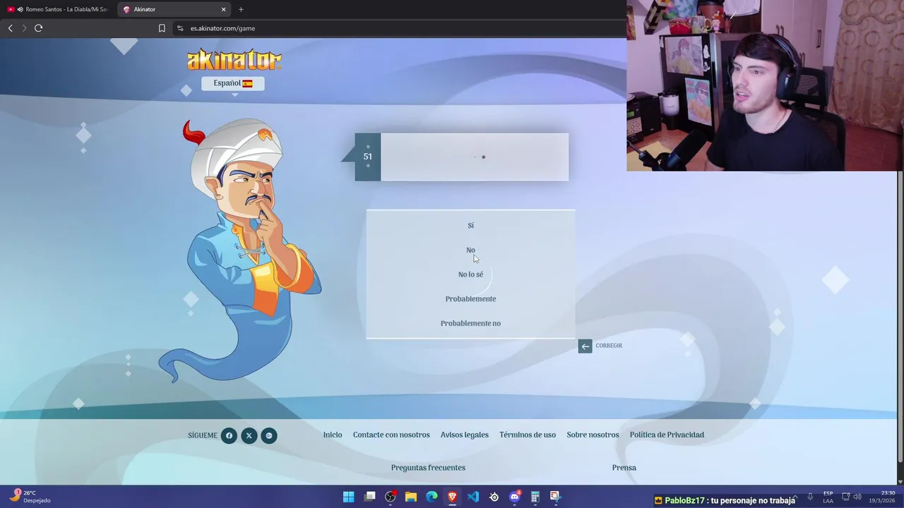Open Preguntas frecuentes link
Viewport: 904px width, 508px height.
[428, 468]
